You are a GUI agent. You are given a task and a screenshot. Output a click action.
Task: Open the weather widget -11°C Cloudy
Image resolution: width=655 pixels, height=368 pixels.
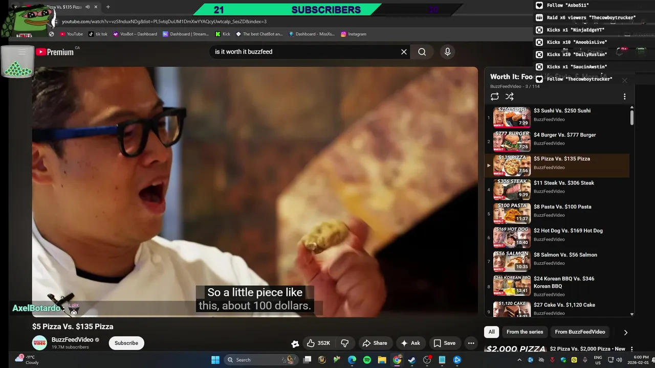(27, 360)
